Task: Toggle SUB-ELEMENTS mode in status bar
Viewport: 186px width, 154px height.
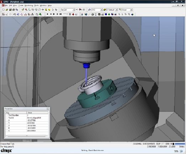Action: coord(149,144)
